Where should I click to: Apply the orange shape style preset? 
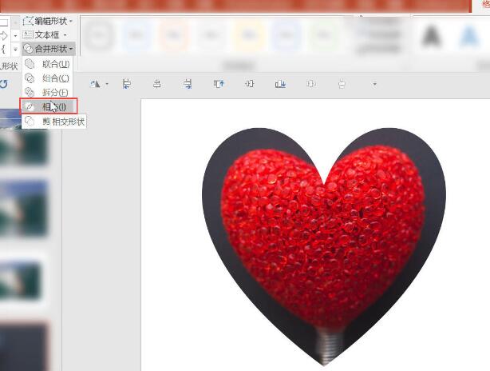click(173, 35)
